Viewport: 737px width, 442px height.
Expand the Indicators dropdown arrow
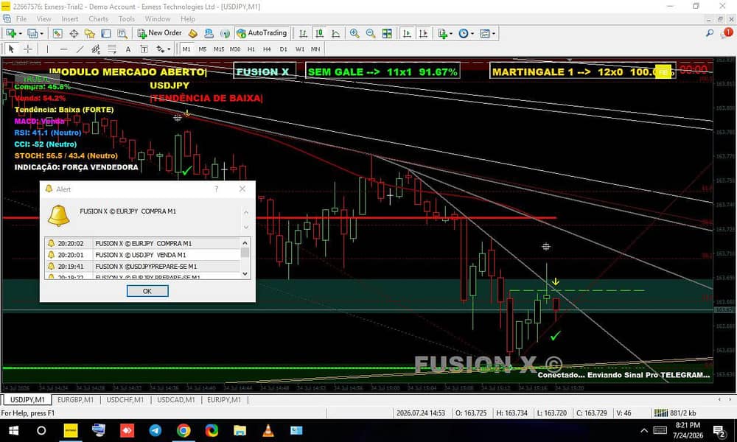[x=451, y=34]
